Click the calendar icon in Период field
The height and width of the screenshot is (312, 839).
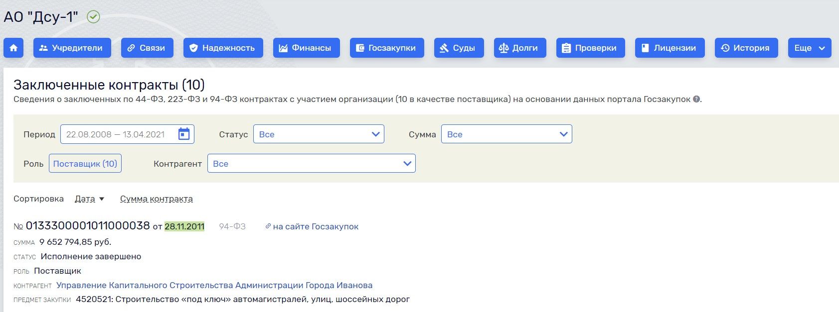(x=184, y=134)
